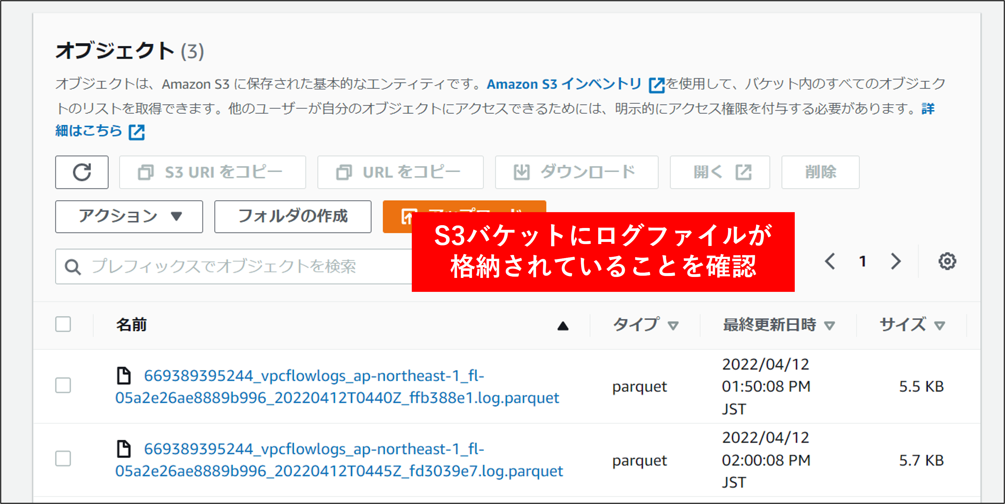
Task: Click the フォルダの作成 button
Action: click(293, 216)
